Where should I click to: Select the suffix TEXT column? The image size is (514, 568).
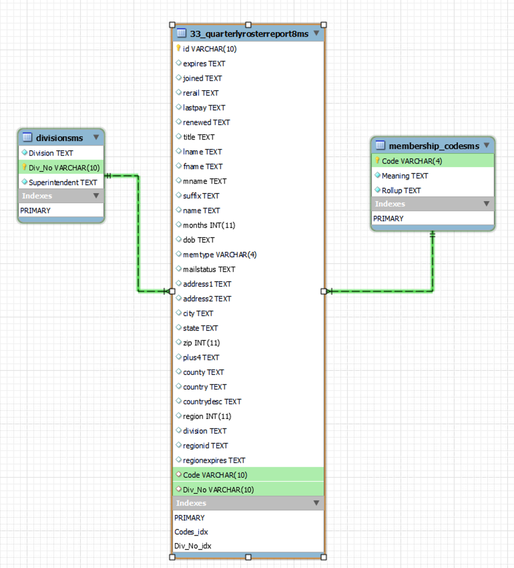point(249,196)
